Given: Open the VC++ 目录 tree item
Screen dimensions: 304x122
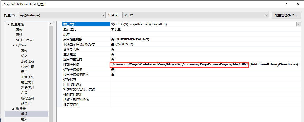Looking at the screenshot, I should coord(24,40).
